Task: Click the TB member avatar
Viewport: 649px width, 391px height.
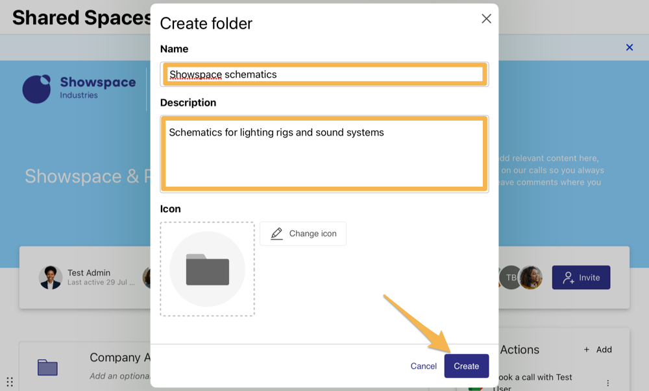Action: coord(510,278)
